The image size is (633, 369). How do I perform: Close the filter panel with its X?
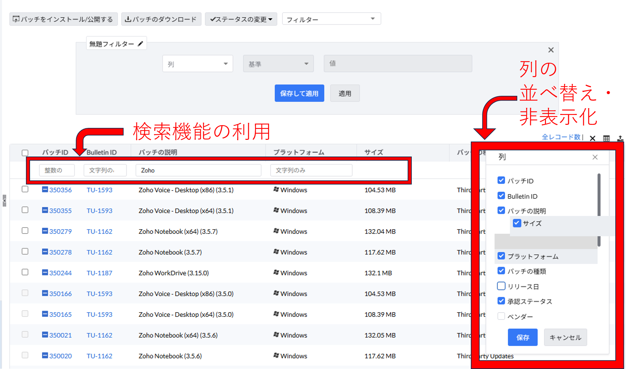click(551, 50)
